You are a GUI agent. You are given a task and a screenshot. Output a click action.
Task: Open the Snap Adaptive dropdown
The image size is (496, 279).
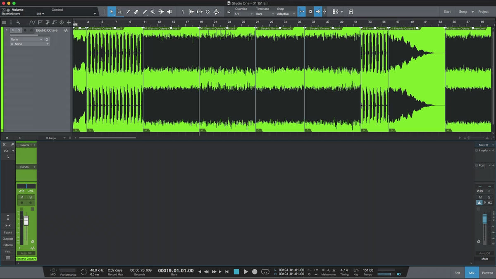(285, 14)
